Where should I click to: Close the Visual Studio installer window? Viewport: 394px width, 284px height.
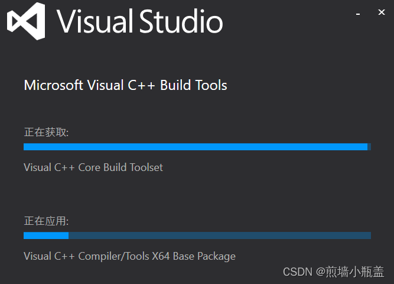click(x=382, y=12)
